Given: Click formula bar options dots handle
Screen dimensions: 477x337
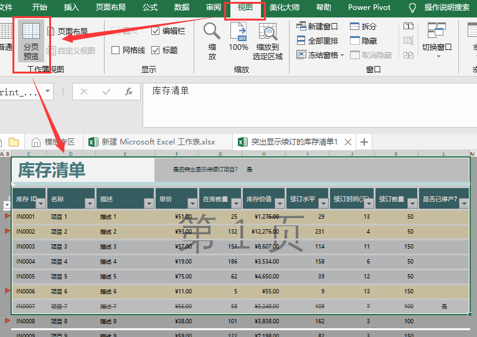Looking at the screenshot, I should 63,92.
